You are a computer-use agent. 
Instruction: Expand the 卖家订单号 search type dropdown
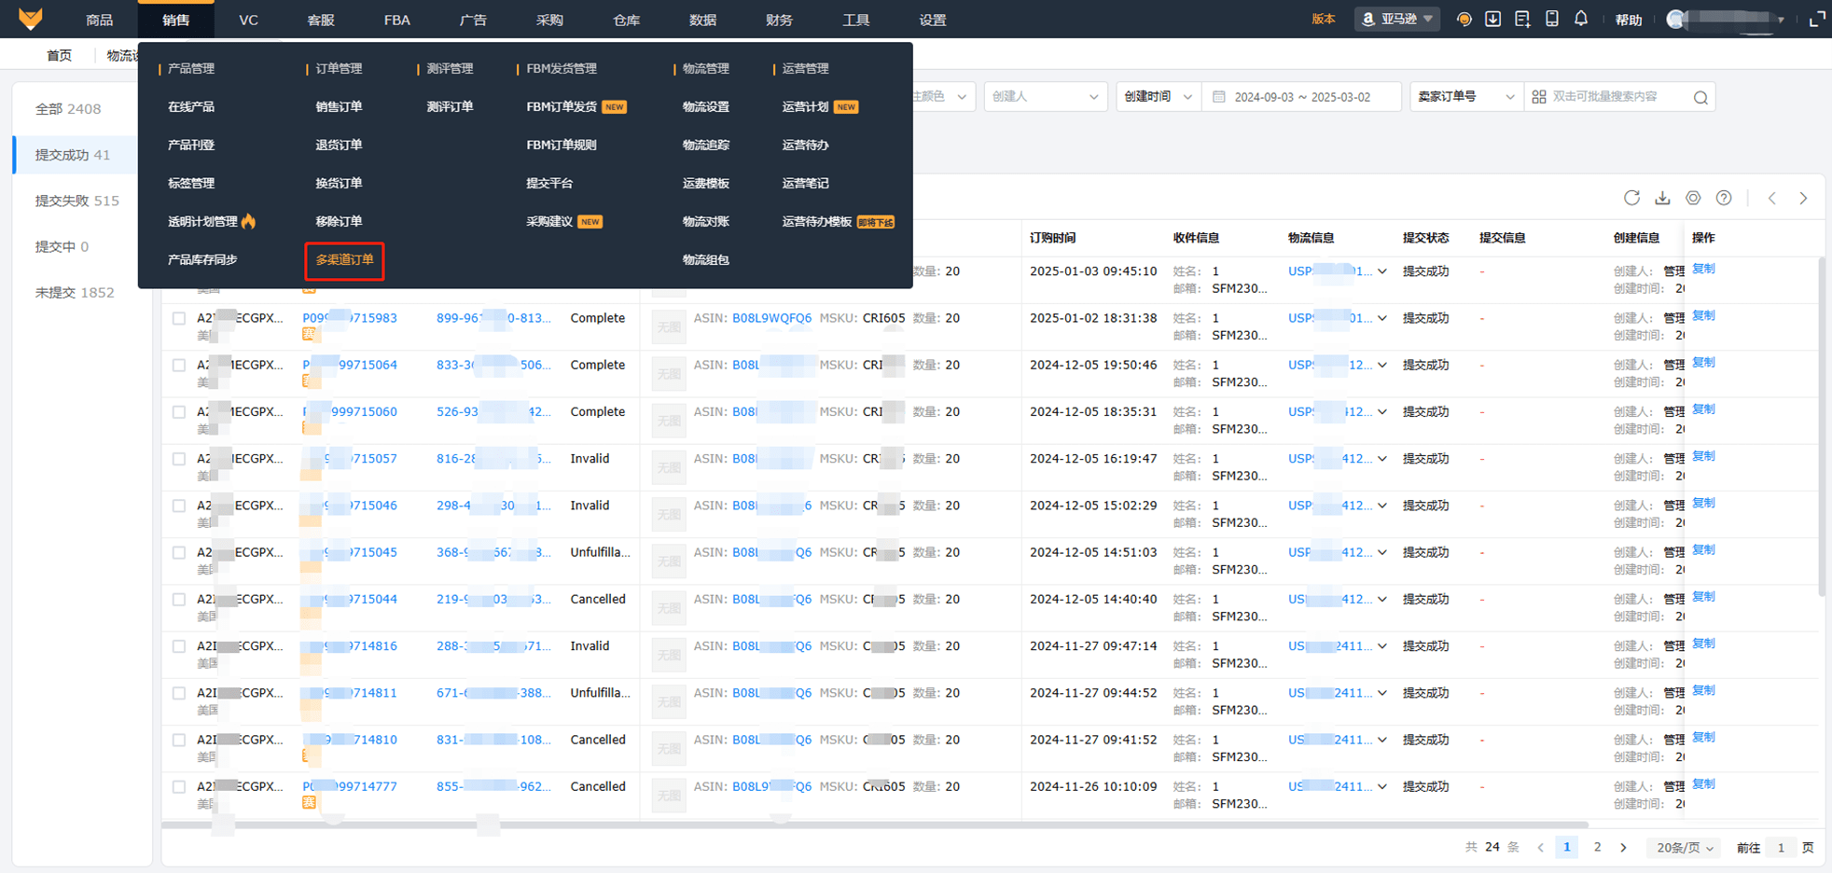(1465, 97)
